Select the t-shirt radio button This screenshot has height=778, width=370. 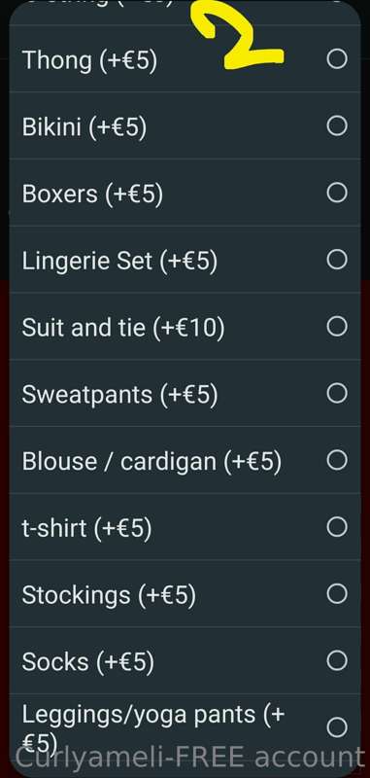point(337,527)
